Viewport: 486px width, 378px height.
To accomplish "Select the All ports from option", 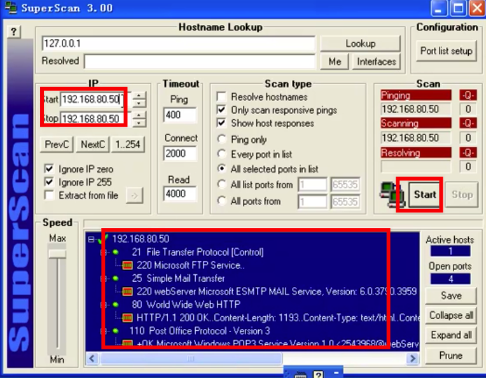I will point(221,201).
